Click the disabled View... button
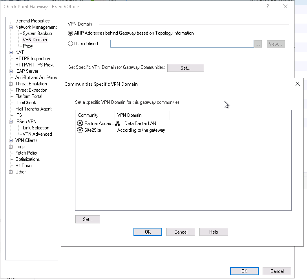The width and height of the screenshot is (307, 280). [276, 44]
